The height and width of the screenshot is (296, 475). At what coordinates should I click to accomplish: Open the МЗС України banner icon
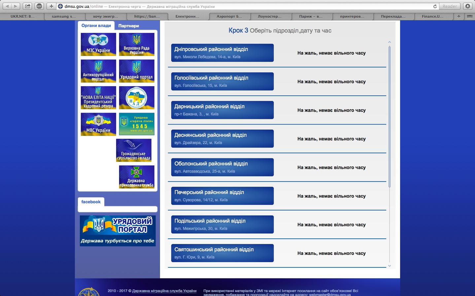click(98, 44)
